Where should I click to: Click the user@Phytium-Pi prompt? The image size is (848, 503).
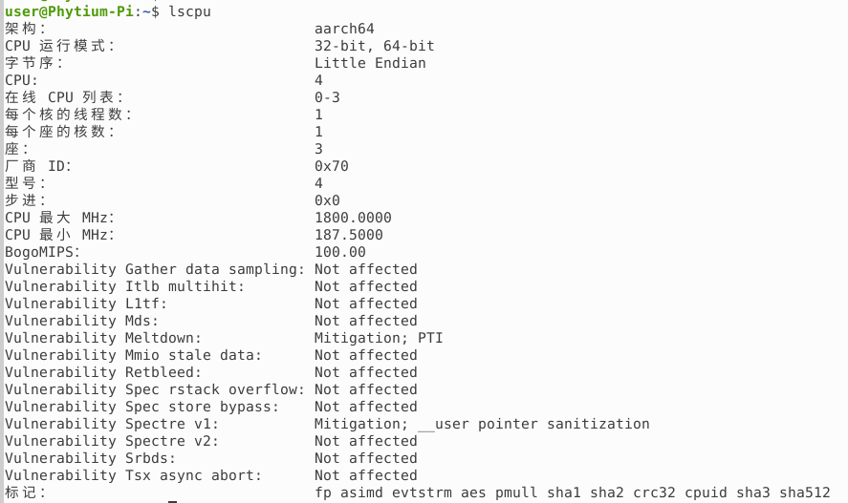(69, 11)
